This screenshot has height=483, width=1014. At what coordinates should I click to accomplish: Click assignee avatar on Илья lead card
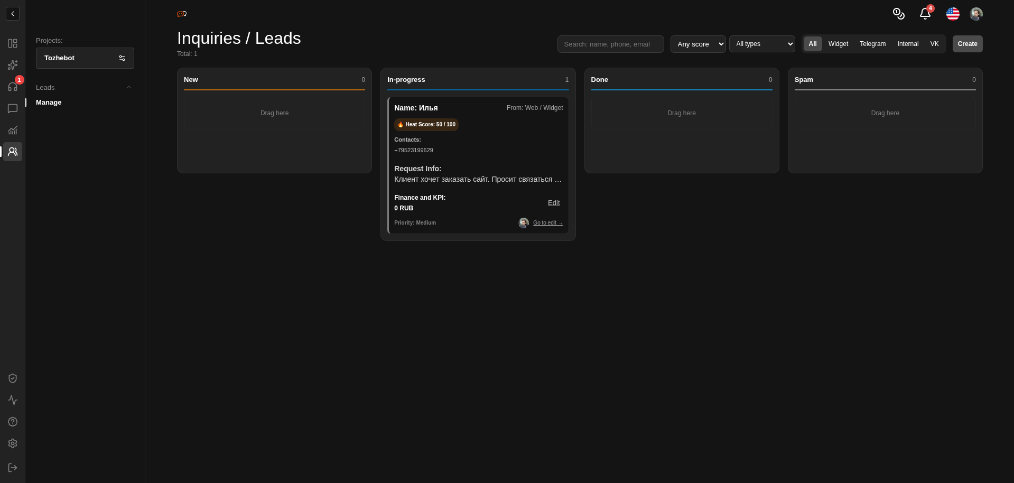(x=524, y=223)
